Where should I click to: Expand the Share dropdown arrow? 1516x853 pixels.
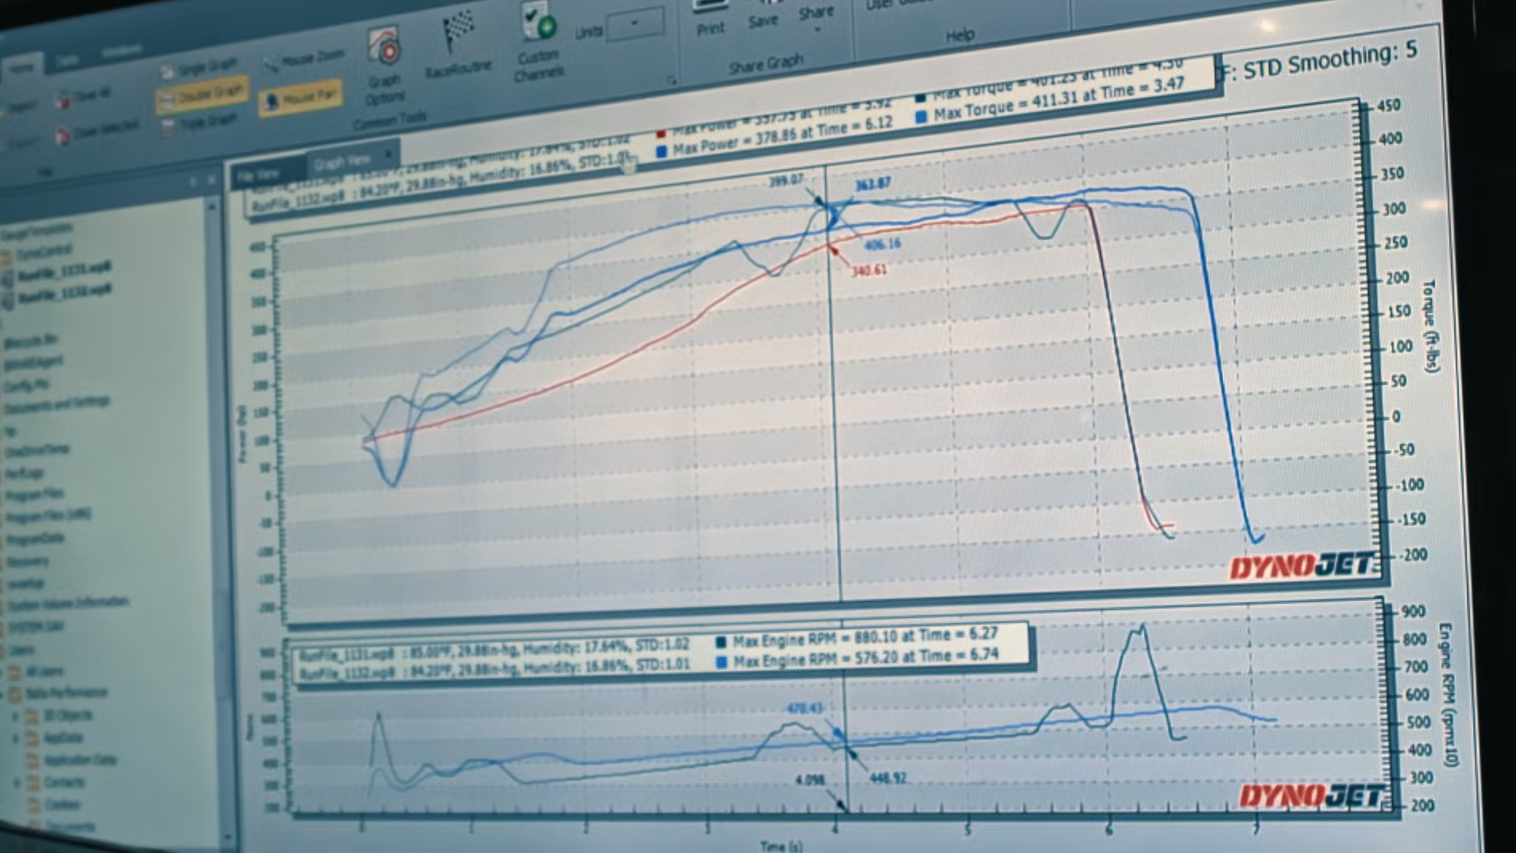(x=816, y=30)
